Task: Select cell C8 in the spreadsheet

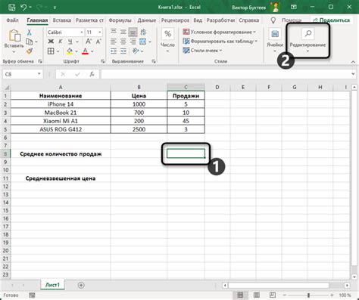Action: click(186, 153)
